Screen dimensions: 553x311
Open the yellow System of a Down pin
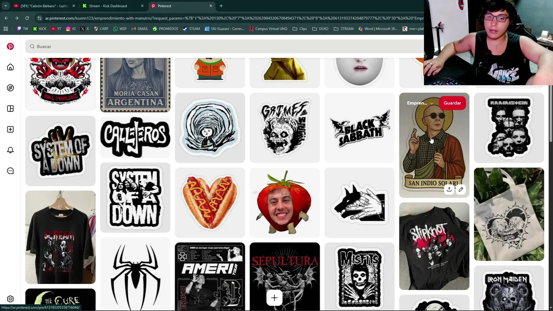[60, 150]
